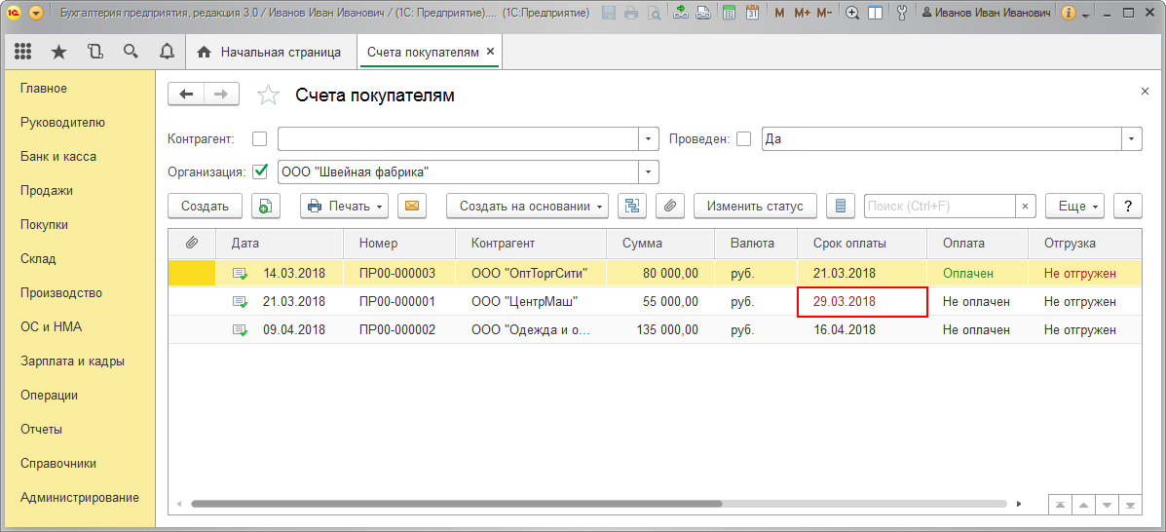Viewport: 1166px width, 532px height.
Task: Open the sections grid menu icon
Action: point(23,52)
